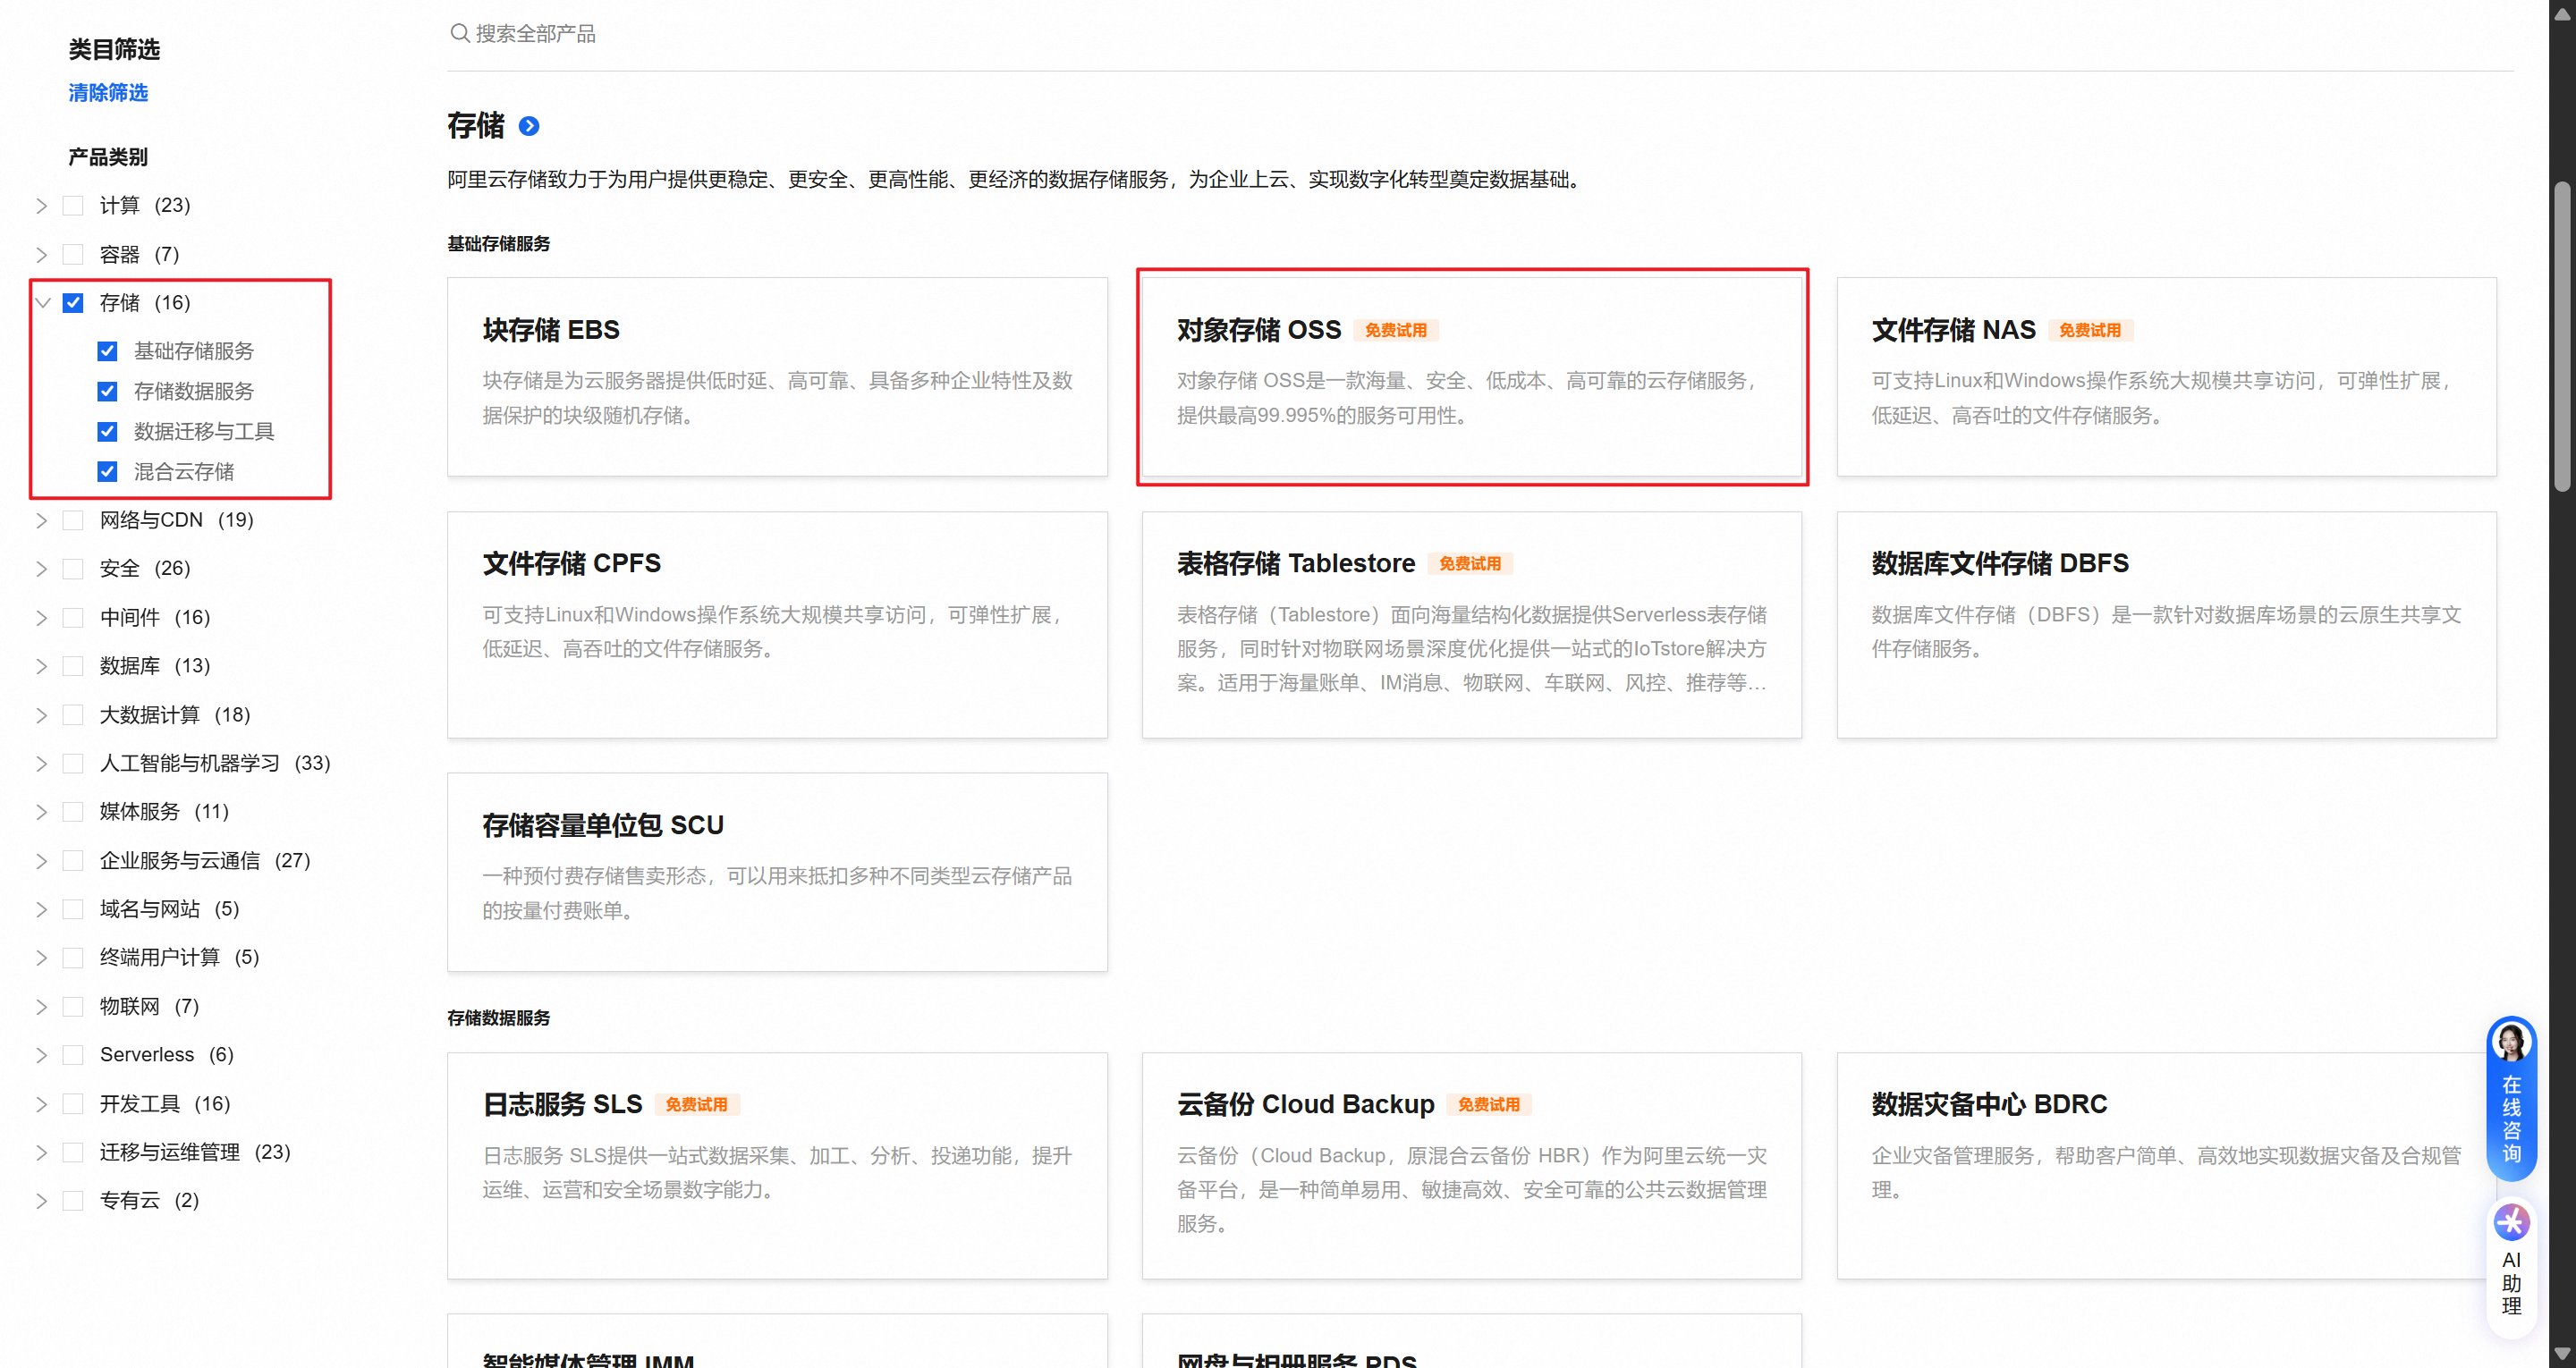Open the 块存储 EBS product card
The height and width of the screenshot is (1368, 2576).
click(777, 377)
